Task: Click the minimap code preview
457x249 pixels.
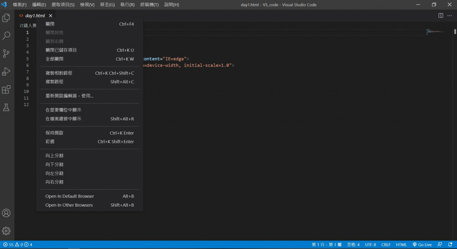Action: point(434,32)
